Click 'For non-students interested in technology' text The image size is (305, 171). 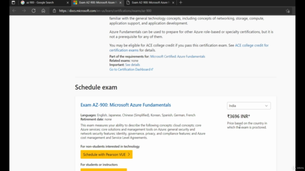point(110,146)
